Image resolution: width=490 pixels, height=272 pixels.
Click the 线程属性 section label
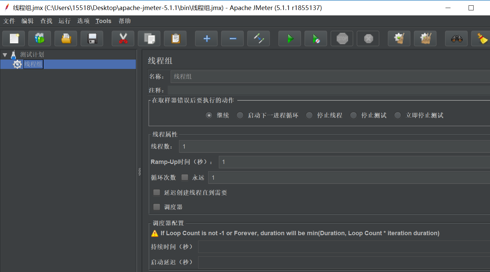(x=165, y=134)
